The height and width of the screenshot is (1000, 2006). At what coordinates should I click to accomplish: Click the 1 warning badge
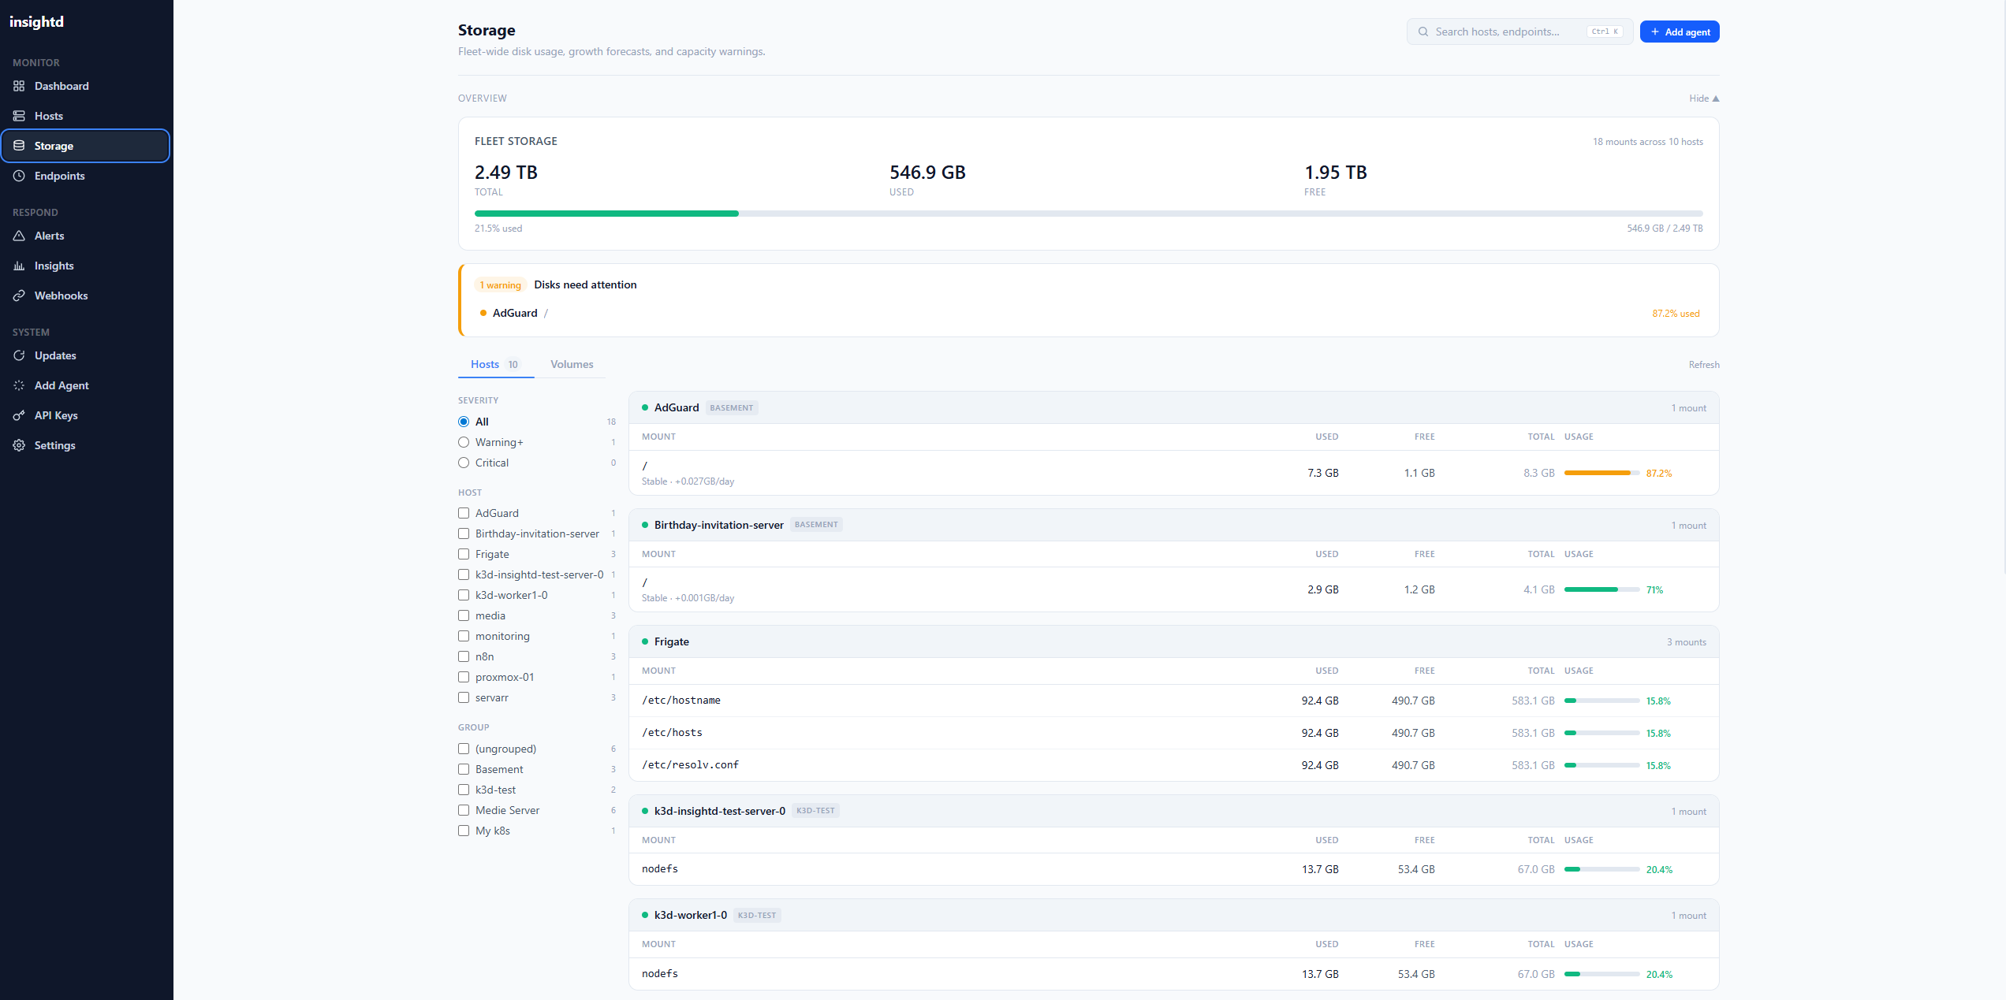pos(500,285)
